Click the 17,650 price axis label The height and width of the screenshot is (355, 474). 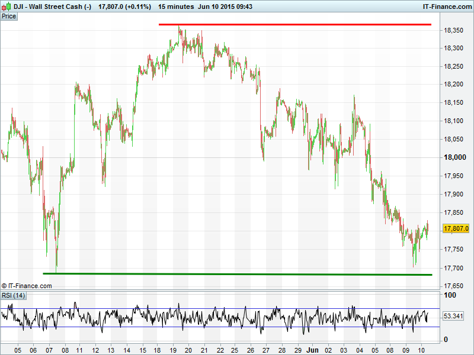click(x=454, y=286)
